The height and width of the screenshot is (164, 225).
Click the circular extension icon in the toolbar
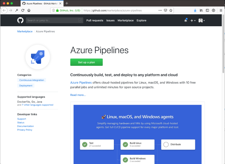click(213, 10)
